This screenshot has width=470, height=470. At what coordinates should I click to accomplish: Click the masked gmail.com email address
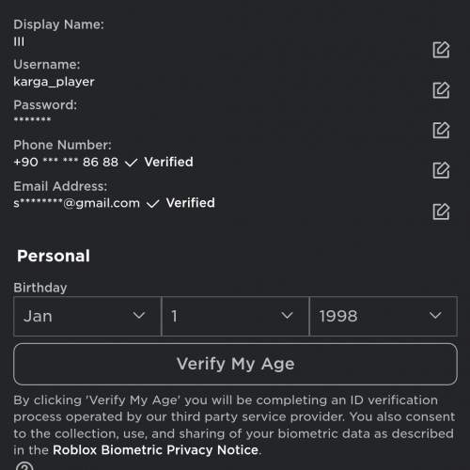(x=76, y=203)
